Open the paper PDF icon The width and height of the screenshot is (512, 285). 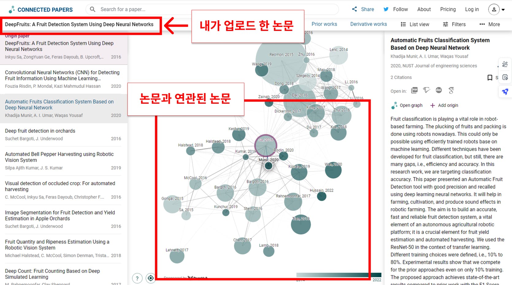415,90
